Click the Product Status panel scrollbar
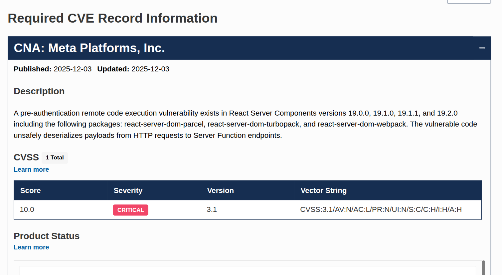 point(483,268)
